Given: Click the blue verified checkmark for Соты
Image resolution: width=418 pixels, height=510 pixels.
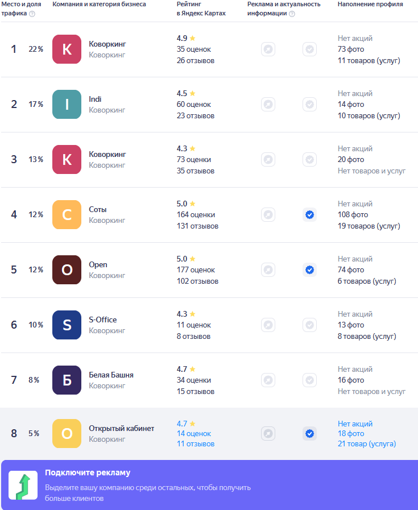Looking at the screenshot, I should pos(310,215).
